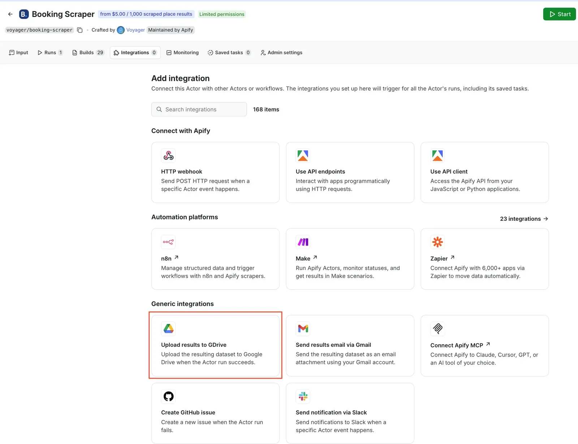Viewport: 578px width, 444px height.
Task: Click the Make logo icon
Action: (x=303, y=242)
